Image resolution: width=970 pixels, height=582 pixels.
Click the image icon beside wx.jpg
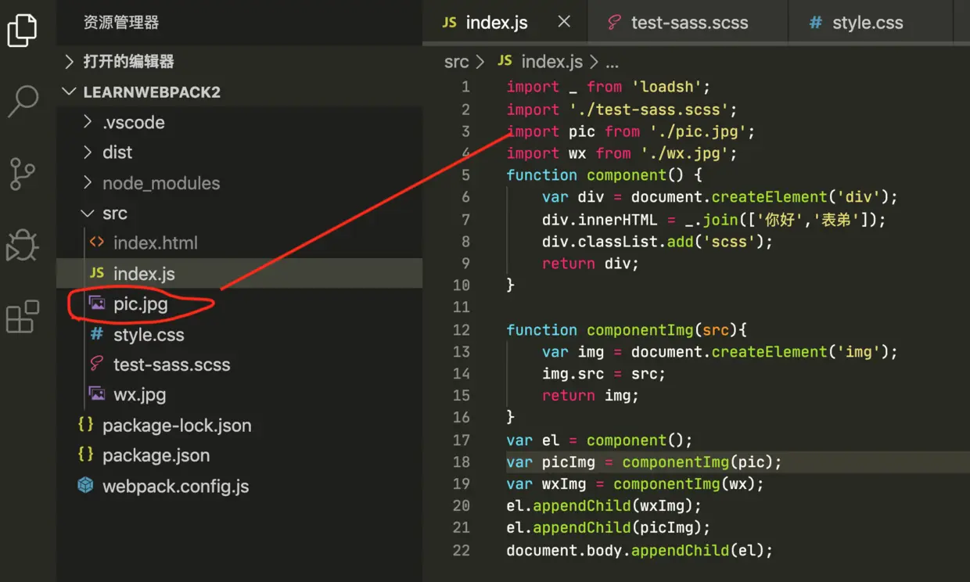pyautogui.click(x=97, y=394)
